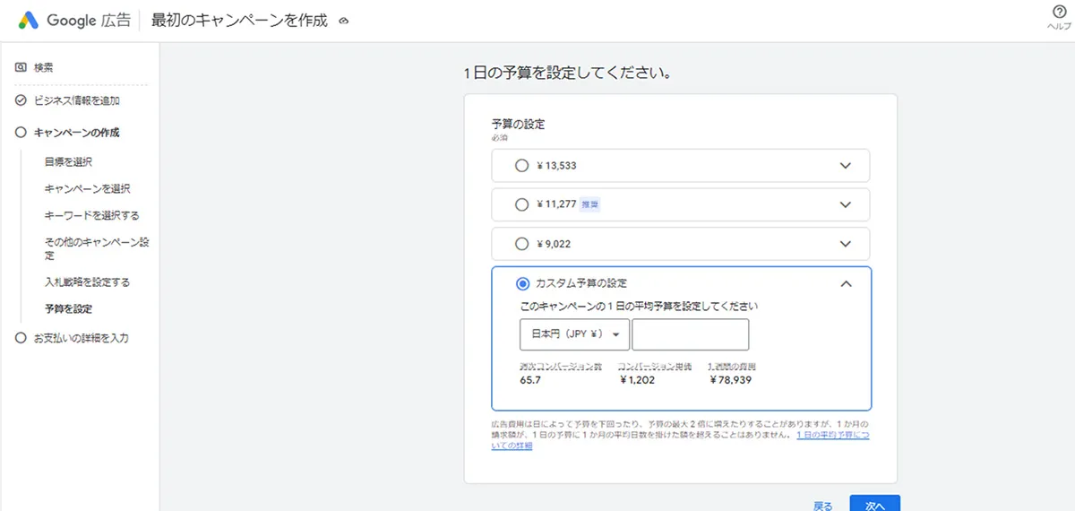Select the カスタム予算の設定 radio button
1075x511 pixels.
(x=522, y=283)
